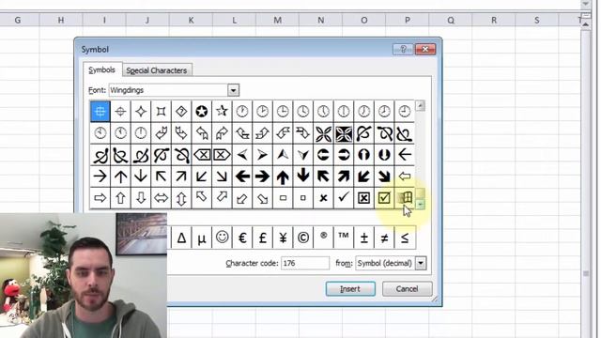Viewport: 601px width, 338px height.
Task: Select the outlined up-down double arrow symbol
Action: (x=181, y=198)
